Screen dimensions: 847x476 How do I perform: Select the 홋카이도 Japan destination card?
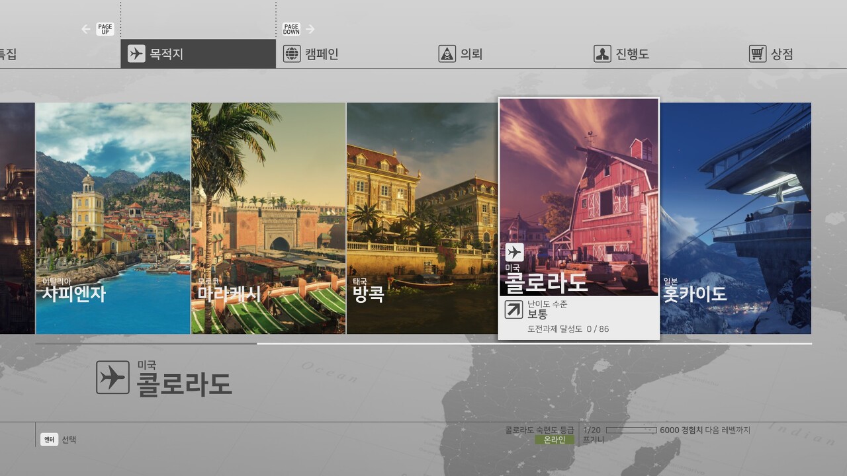pyautogui.click(x=735, y=218)
